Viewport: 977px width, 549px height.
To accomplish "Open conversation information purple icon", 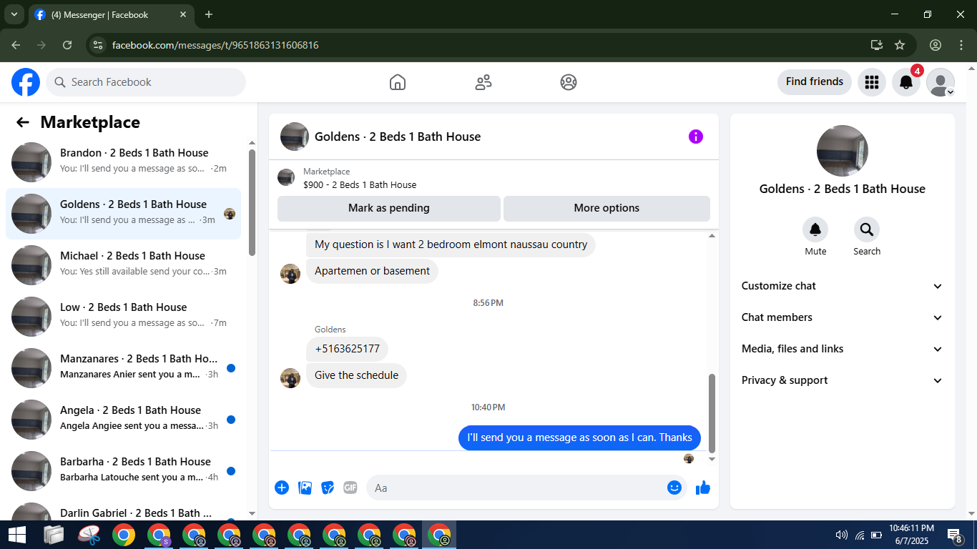I will [696, 137].
